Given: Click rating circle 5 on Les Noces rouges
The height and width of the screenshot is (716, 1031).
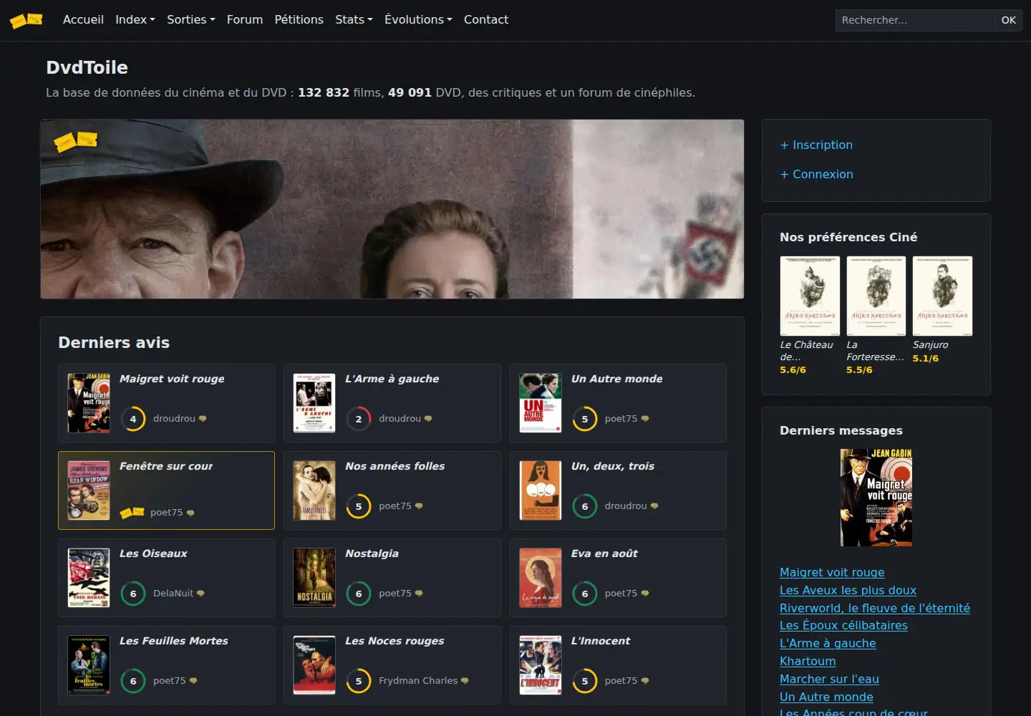Looking at the screenshot, I should coord(359,681).
